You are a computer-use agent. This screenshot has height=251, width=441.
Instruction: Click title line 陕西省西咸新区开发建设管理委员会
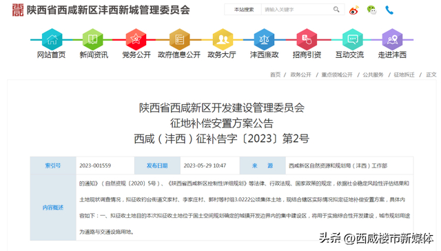click(x=222, y=108)
